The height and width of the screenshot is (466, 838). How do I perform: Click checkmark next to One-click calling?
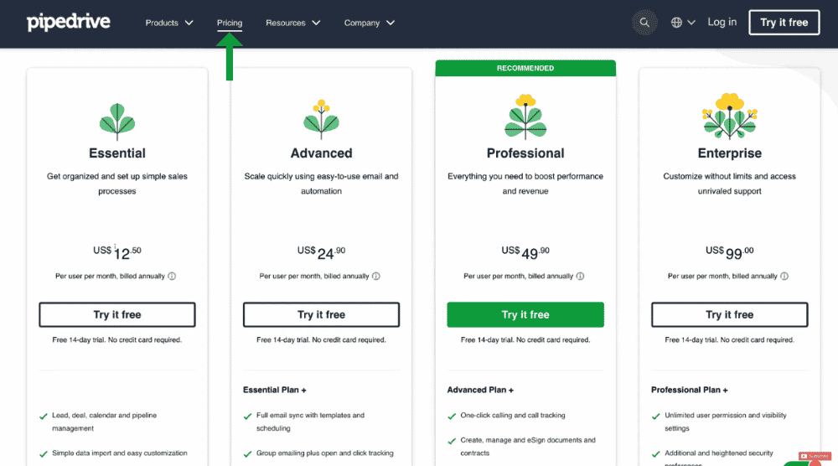click(452, 417)
